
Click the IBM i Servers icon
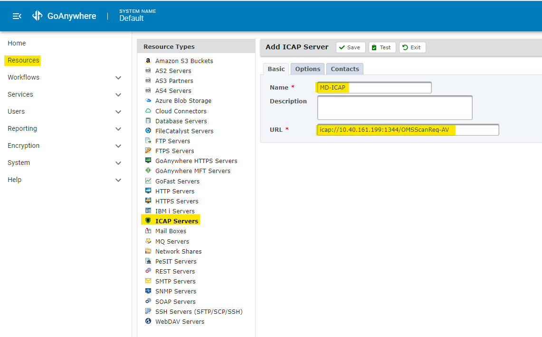[x=148, y=211]
